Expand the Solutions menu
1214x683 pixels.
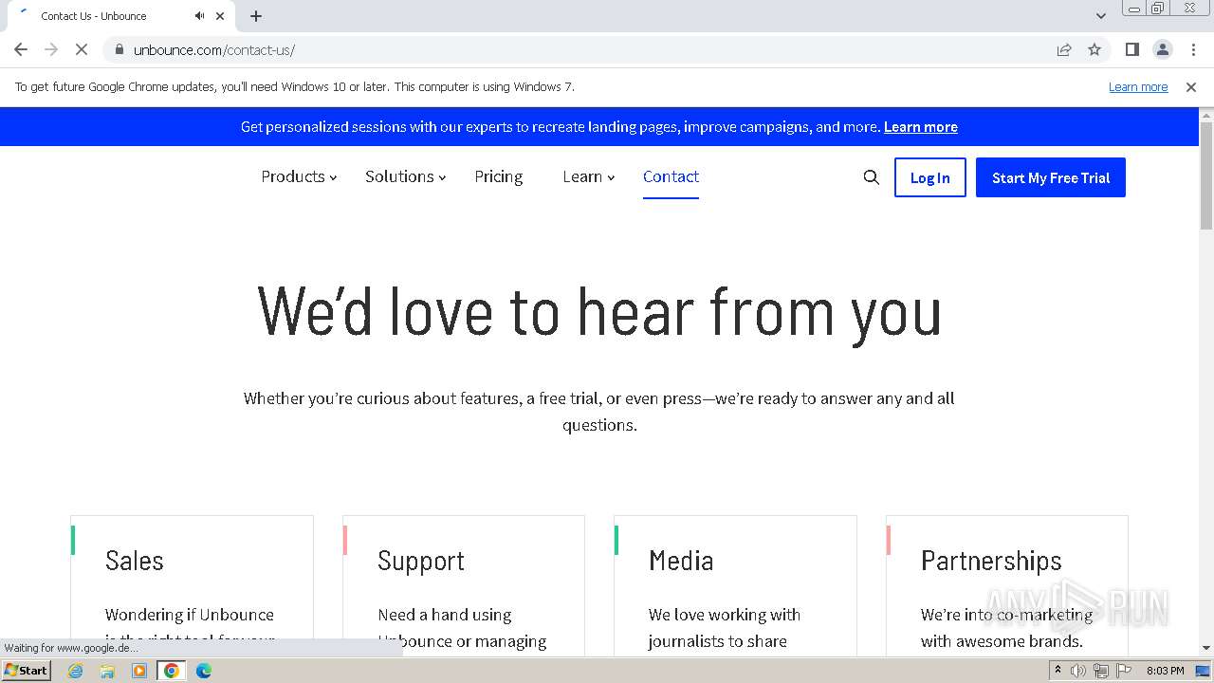coord(405,176)
